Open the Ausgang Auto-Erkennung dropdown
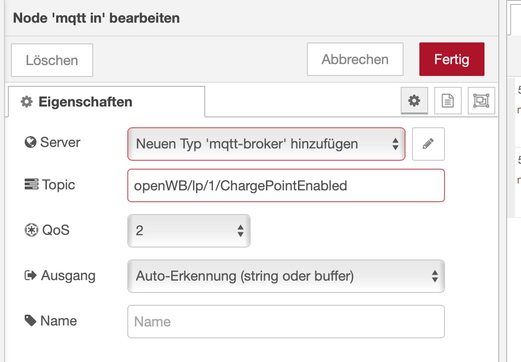521x362 pixels. [x=286, y=276]
